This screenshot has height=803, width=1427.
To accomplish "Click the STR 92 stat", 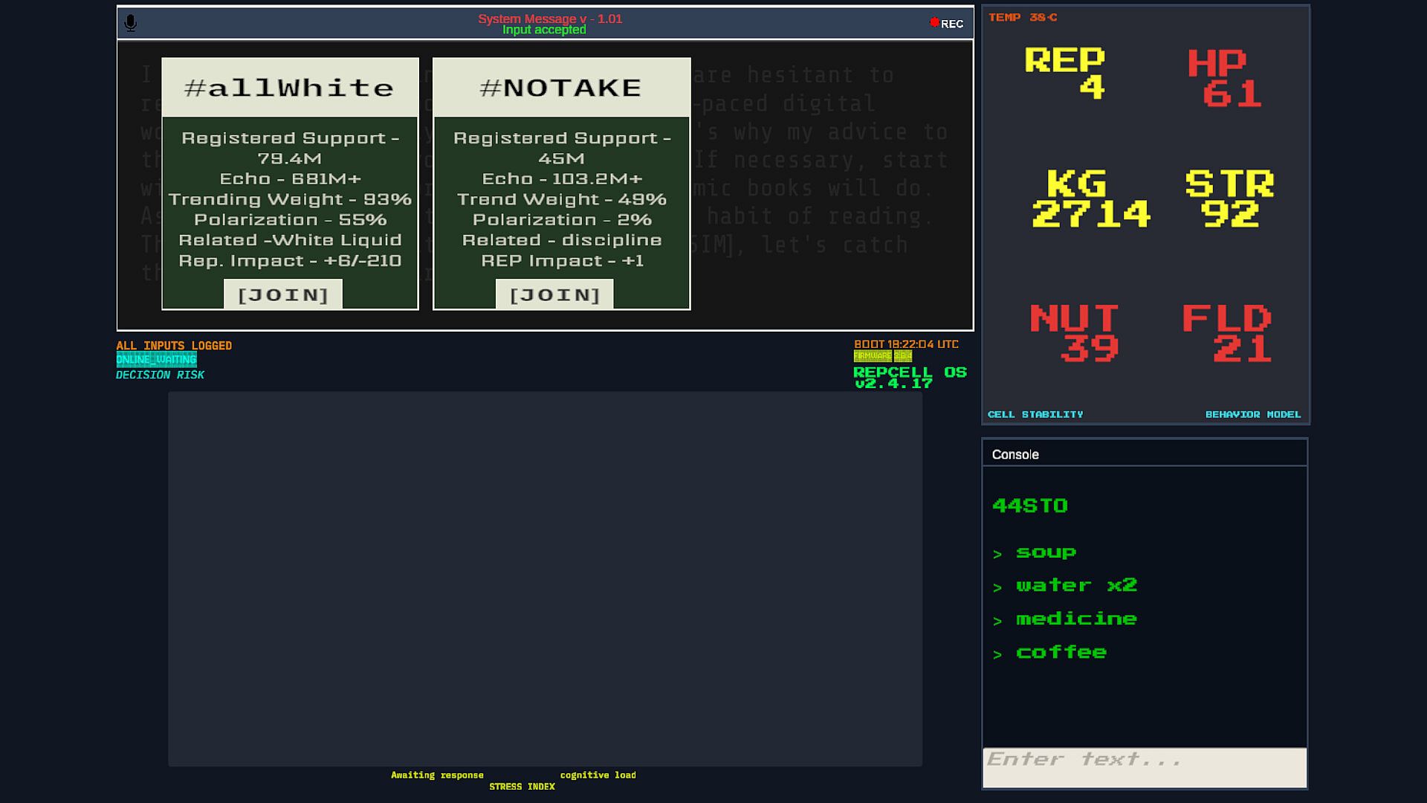I will pyautogui.click(x=1230, y=198).
